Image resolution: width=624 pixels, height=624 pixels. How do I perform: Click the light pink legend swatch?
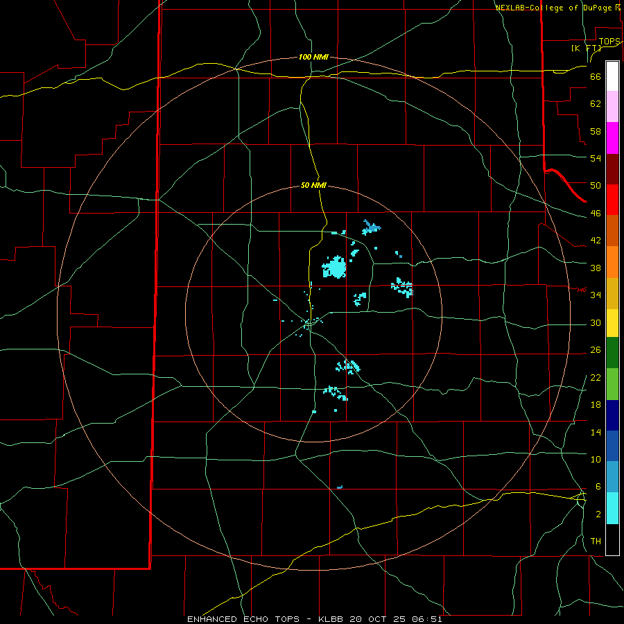point(612,106)
